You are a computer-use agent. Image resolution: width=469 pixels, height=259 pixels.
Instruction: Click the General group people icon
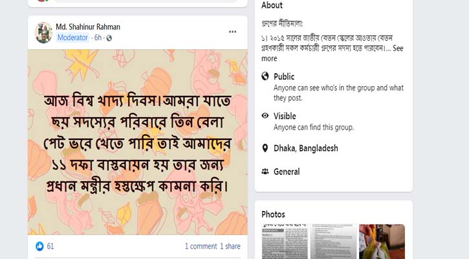pos(265,172)
